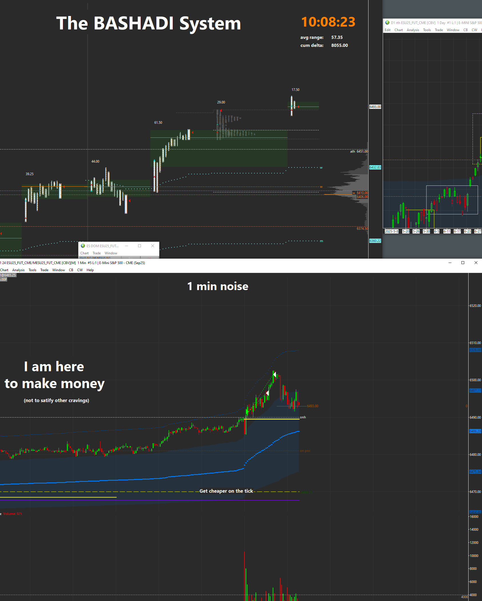Click 'Get cheaper on the tick' annotation

[x=226, y=491]
